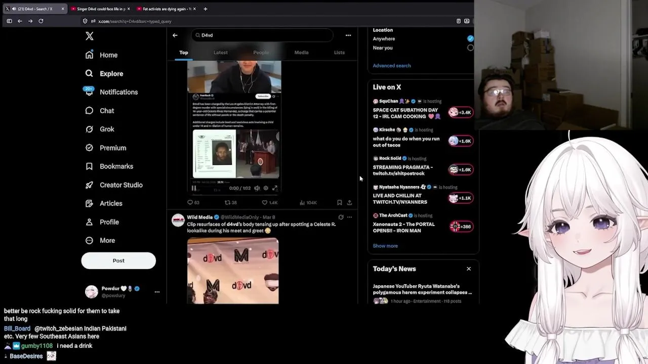View analytics of 104K views tweet

pos(308,203)
